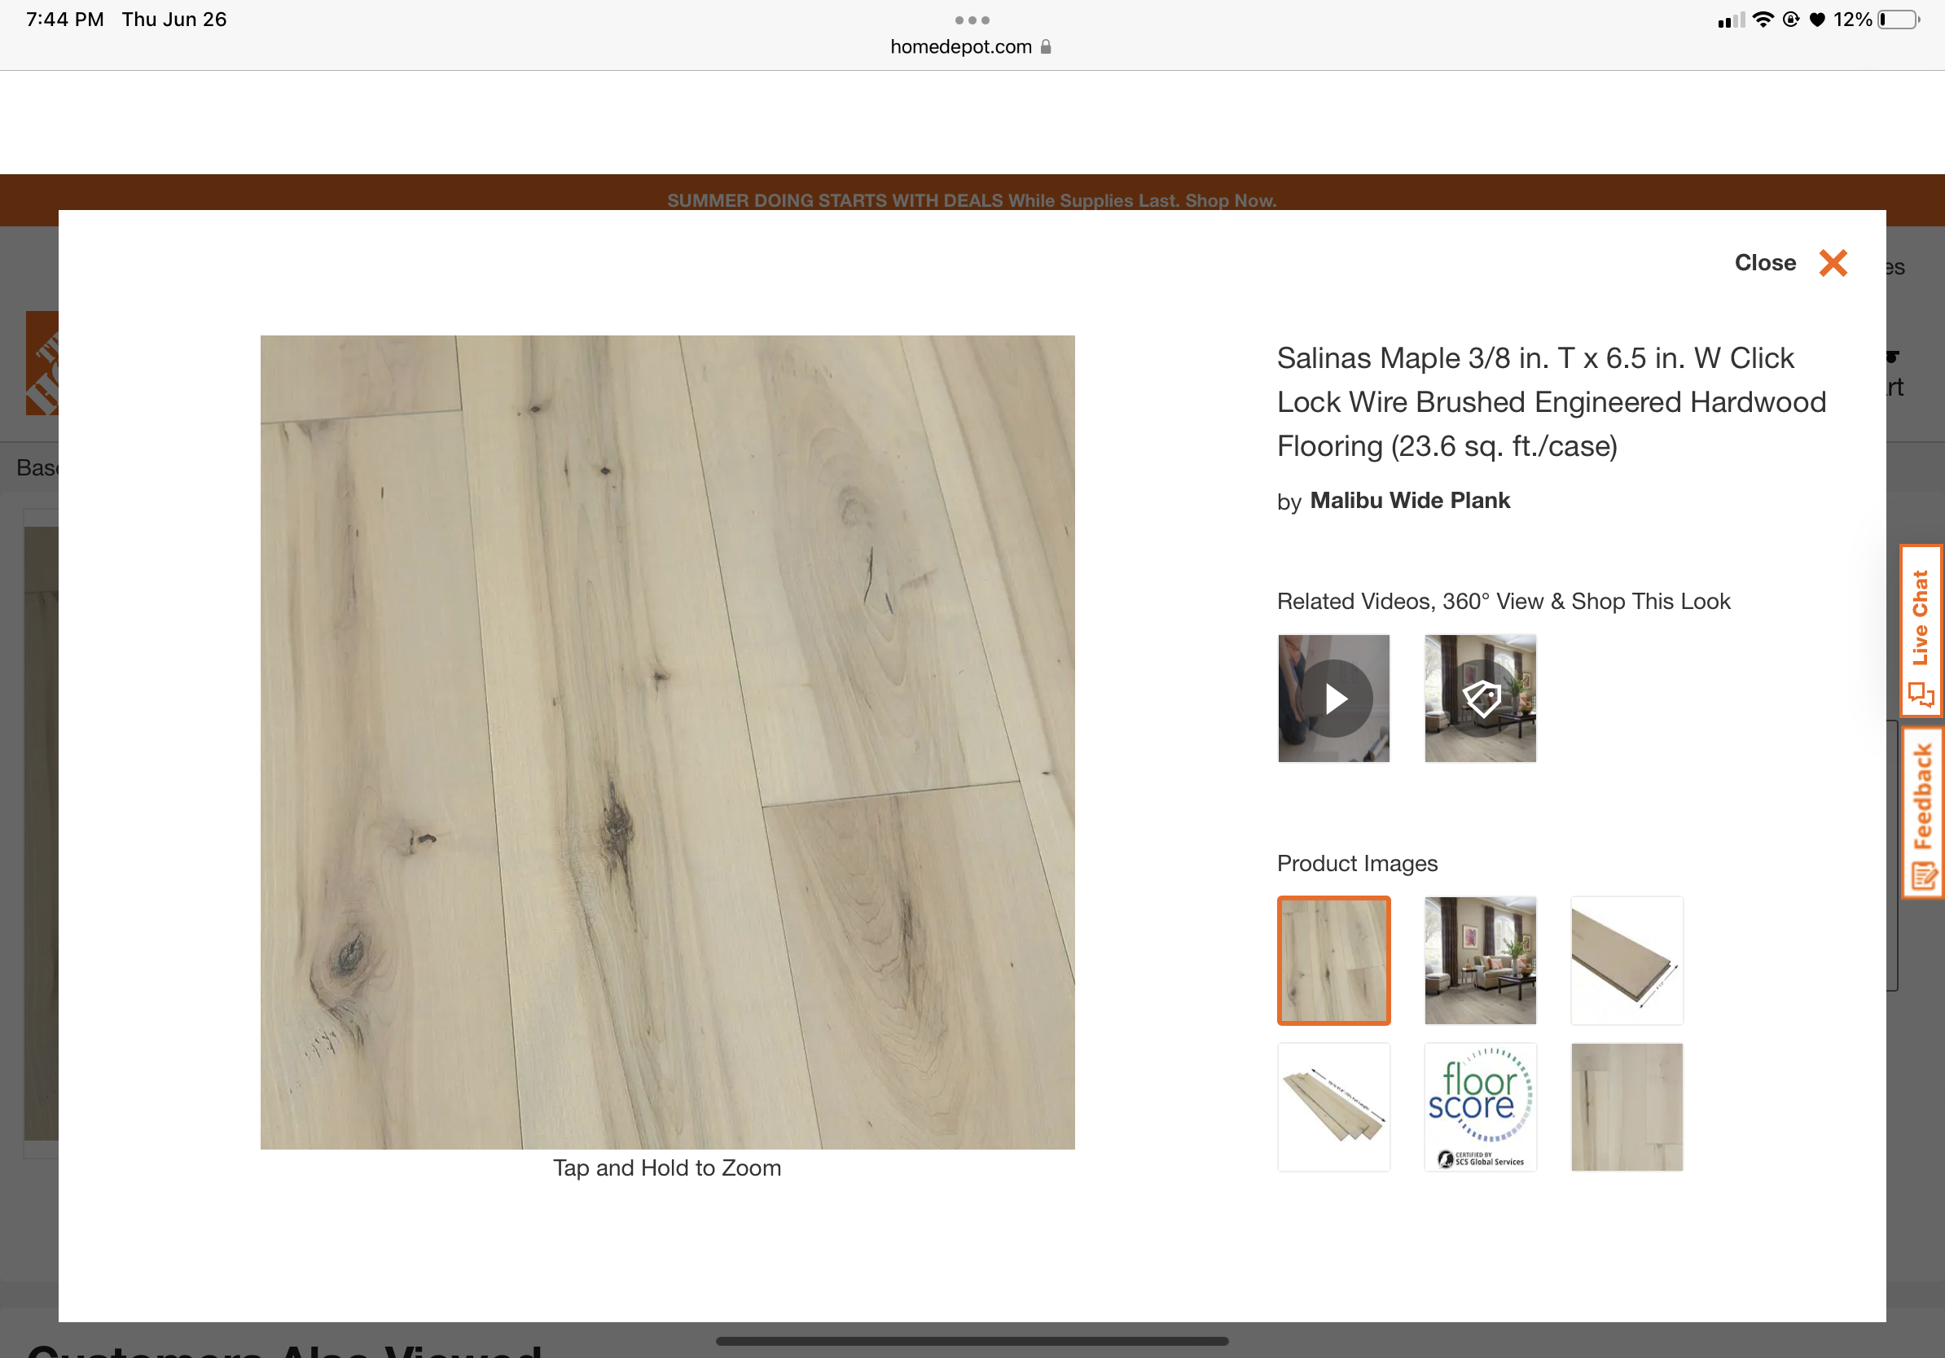
Task: Select the single plank angled product image
Action: point(1627,960)
